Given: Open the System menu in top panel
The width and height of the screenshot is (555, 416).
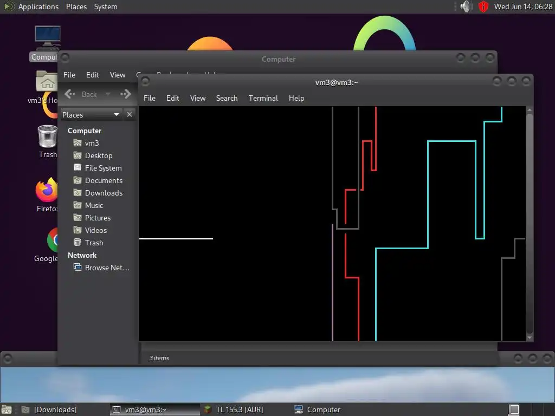Looking at the screenshot, I should tap(106, 6).
